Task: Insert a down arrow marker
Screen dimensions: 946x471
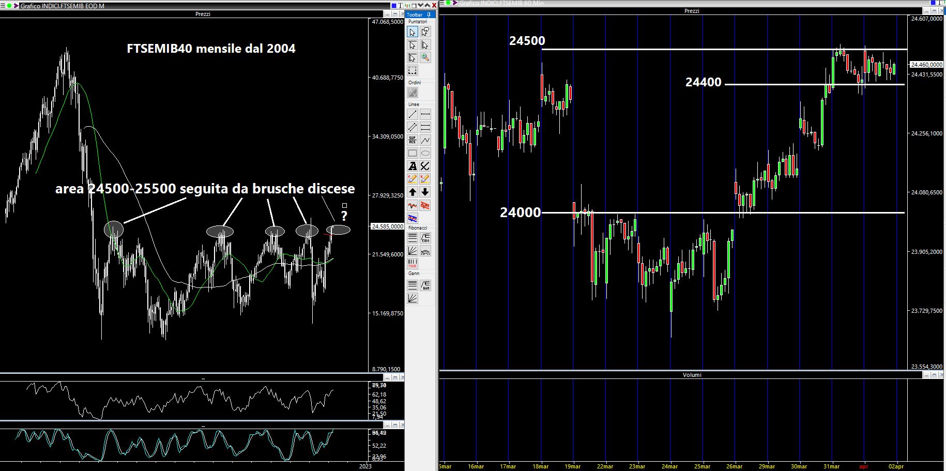Action: (425, 192)
